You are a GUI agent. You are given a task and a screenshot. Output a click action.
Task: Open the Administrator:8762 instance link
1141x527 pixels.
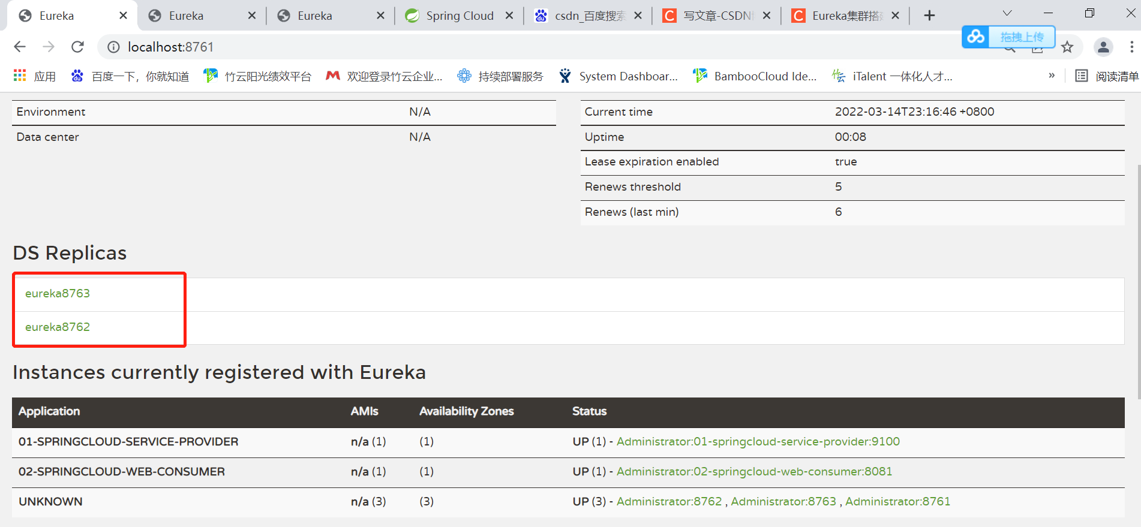(x=669, y=502)
